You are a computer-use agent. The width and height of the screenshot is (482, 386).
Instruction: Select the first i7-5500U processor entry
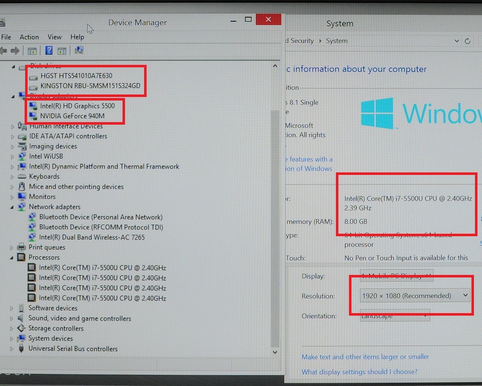[102, 268]
